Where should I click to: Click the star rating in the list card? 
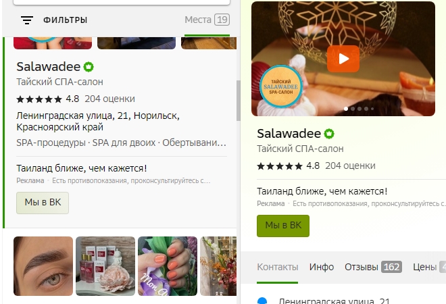pyautogui.click(x=39, y=99)
